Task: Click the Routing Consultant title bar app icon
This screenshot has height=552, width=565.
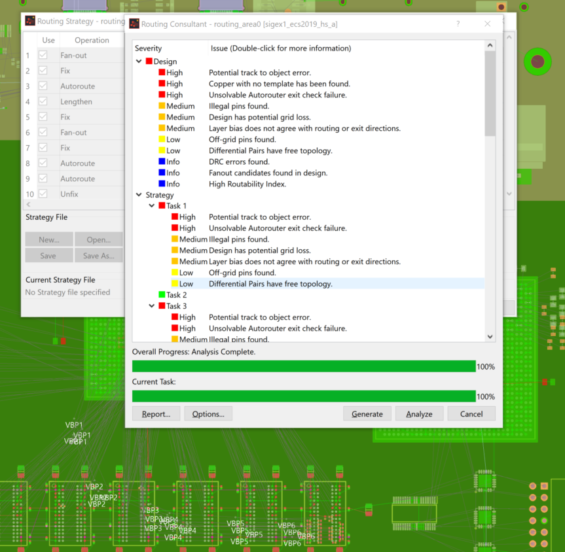Action: (134, 24)
